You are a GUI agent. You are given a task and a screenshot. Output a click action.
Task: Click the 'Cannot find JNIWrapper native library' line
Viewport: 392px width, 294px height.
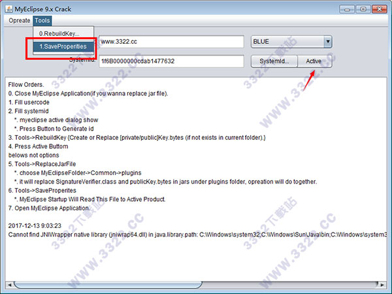coord(197,235)
